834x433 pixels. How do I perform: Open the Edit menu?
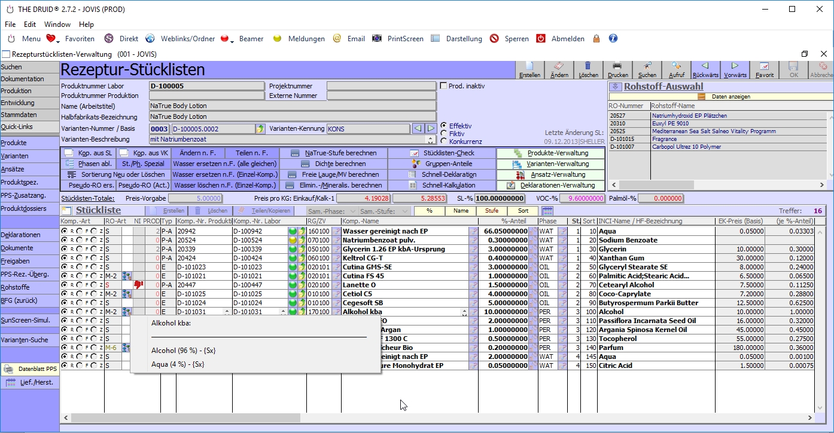pyautogui.click(x=30, y=24)
